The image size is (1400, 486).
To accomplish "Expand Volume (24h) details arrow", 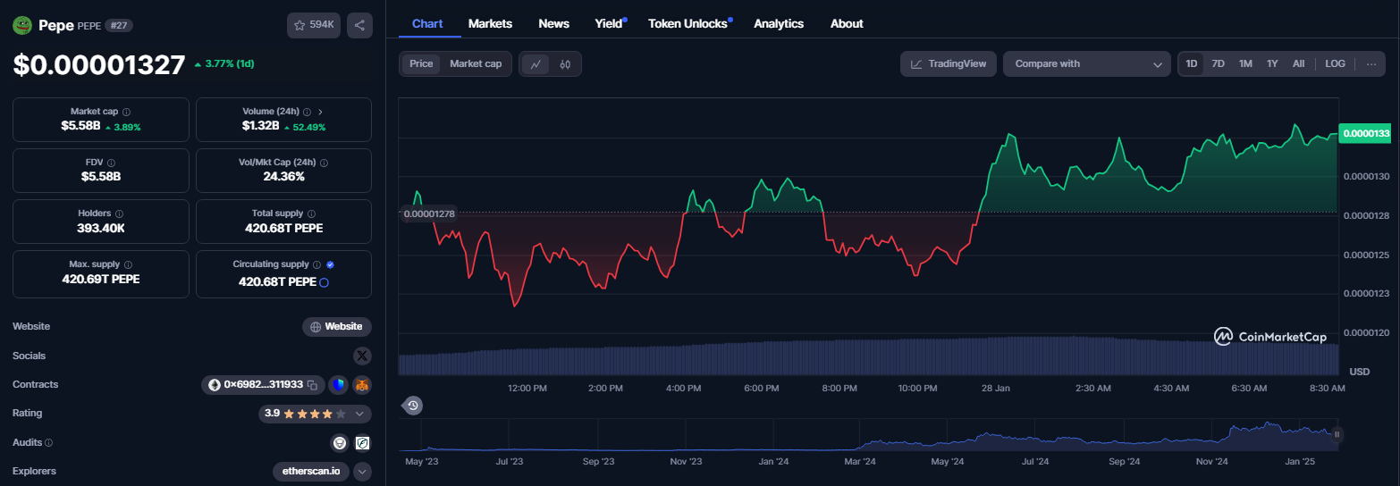I will pos(321,112).
